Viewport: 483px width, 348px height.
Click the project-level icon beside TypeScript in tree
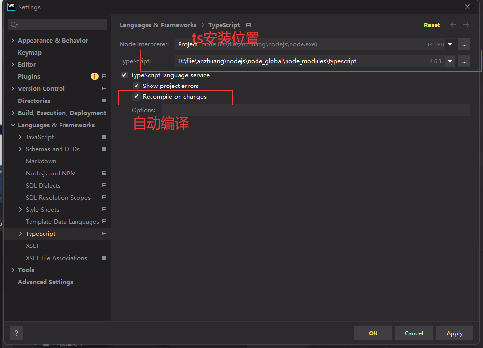(x=105, y=233)
